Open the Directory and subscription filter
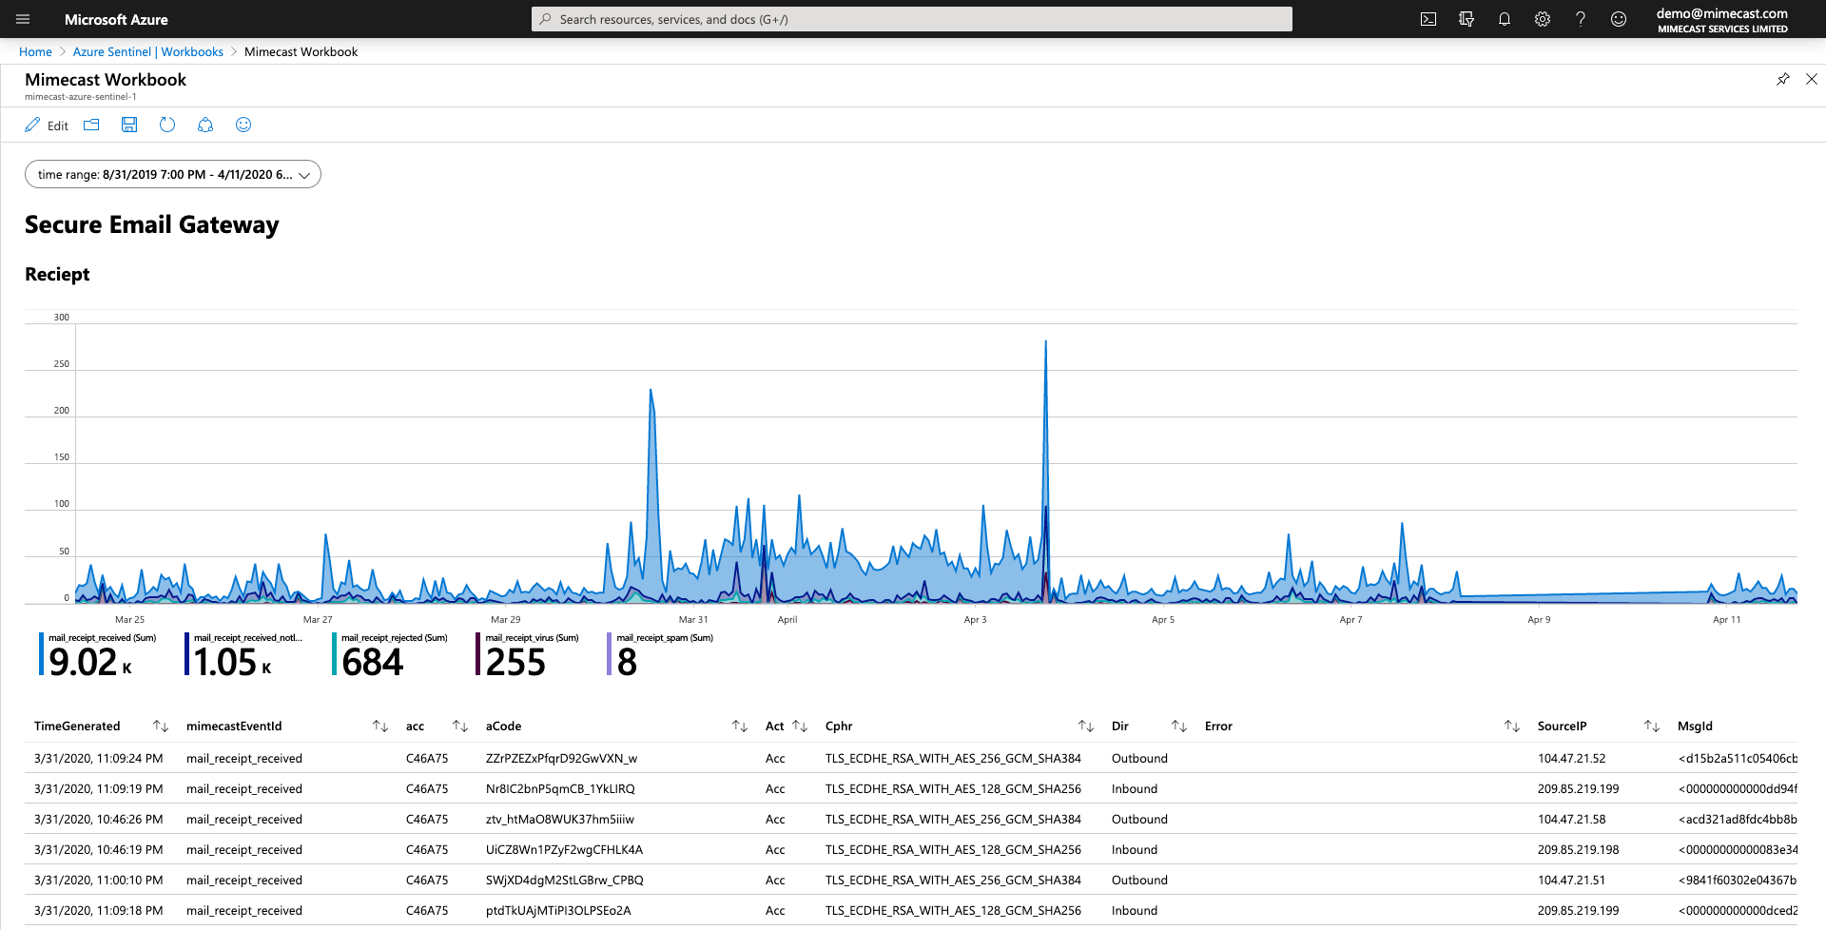 pos(1466,19)
